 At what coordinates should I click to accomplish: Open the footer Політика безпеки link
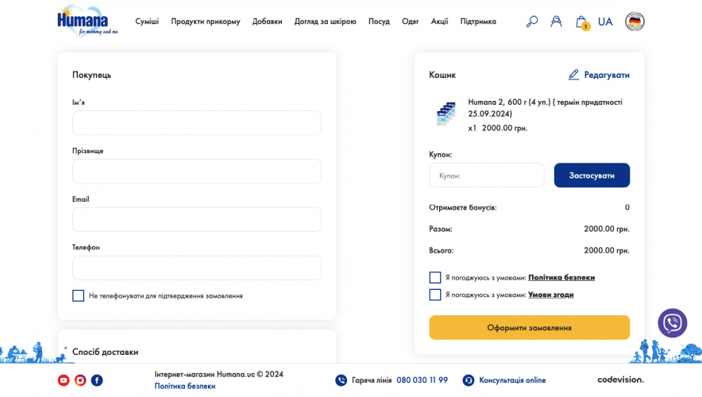tap(185, 386)
